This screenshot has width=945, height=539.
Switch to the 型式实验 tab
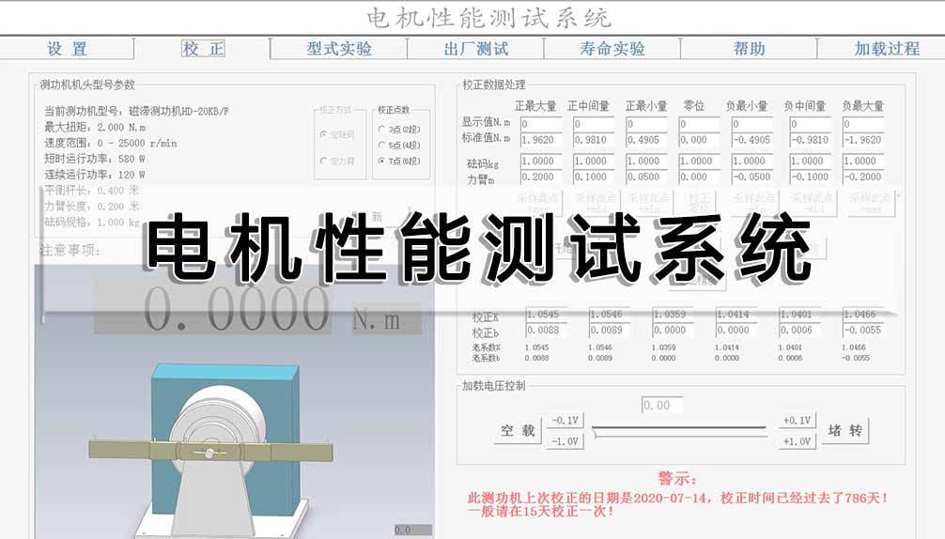pyautogui.click(x=339, y=49)
